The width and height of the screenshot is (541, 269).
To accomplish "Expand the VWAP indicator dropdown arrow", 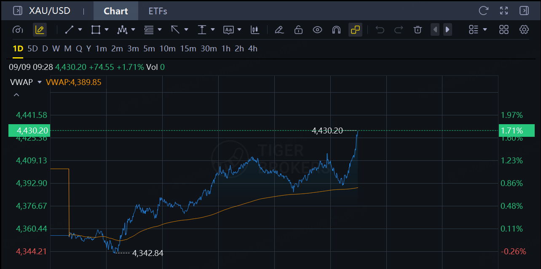I will click(40, 82).
